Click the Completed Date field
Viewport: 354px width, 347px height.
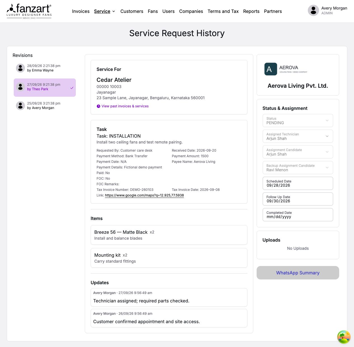point(298,215)
